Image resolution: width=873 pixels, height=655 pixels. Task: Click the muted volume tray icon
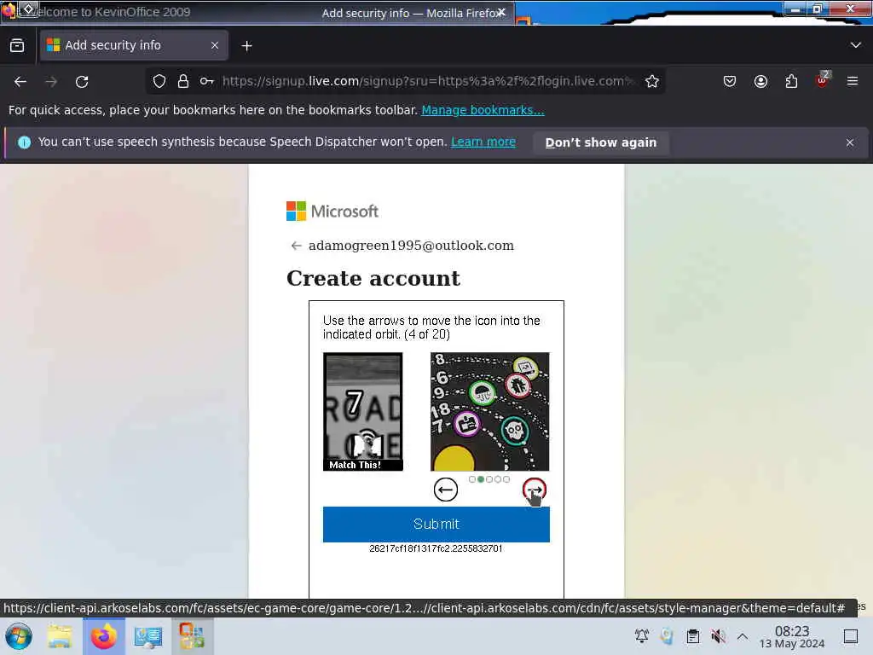(x=718, y=635)
